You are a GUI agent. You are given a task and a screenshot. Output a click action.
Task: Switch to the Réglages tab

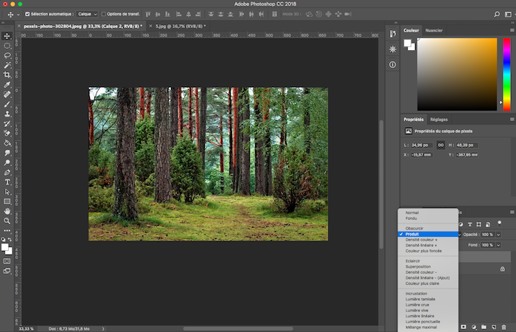pos(439,120)
